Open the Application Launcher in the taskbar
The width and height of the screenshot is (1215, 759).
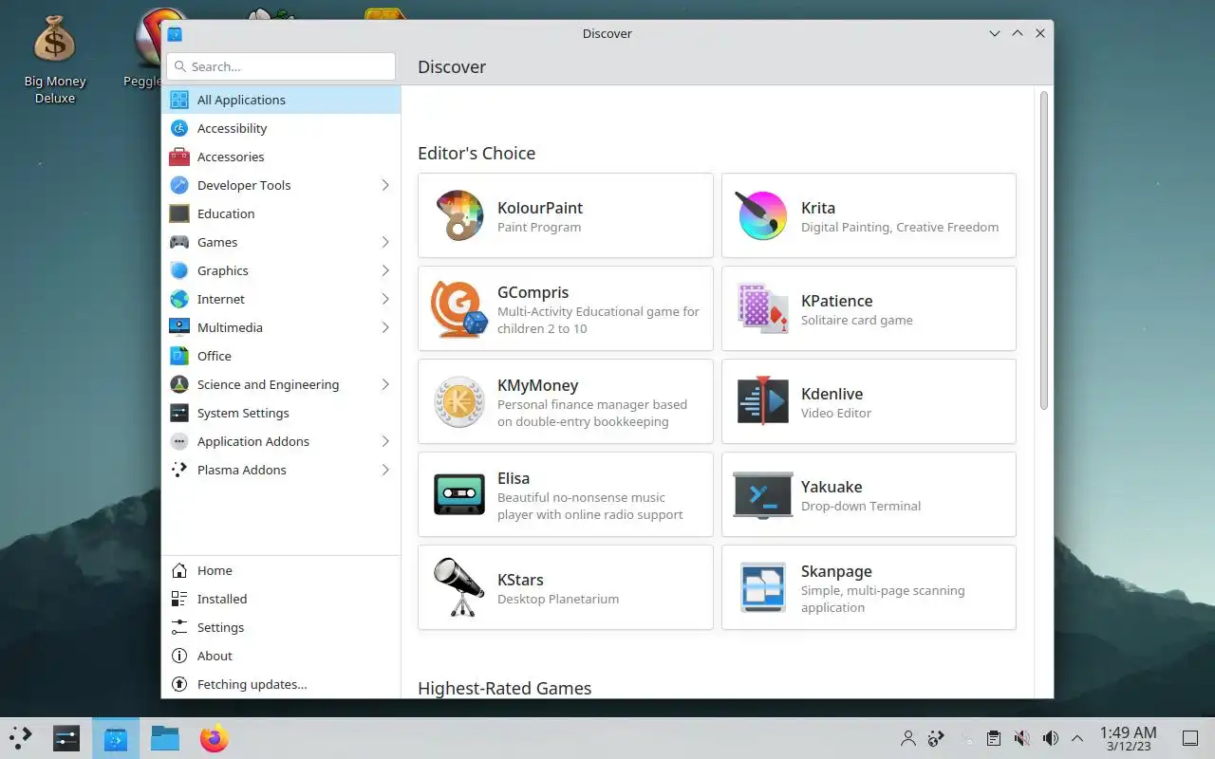pos(21,738)
